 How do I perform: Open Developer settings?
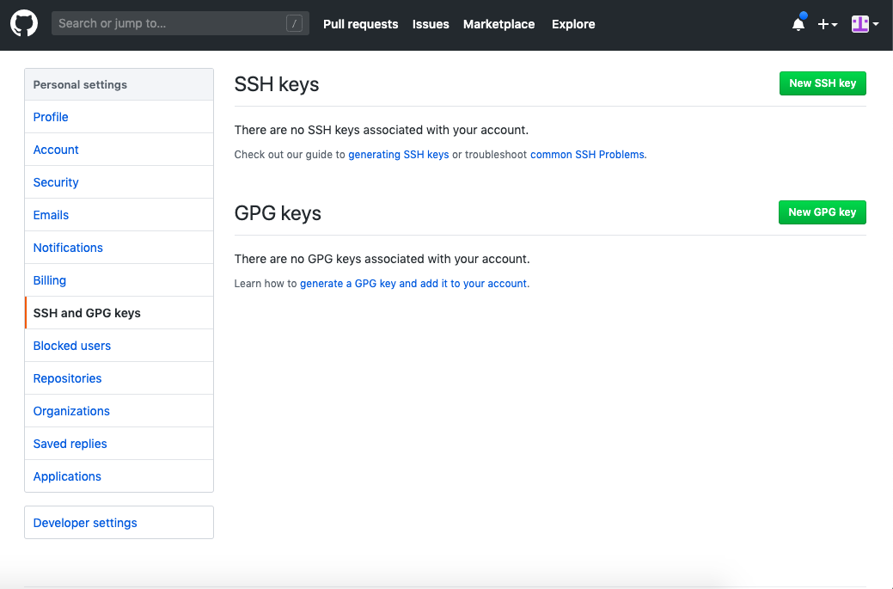click(85, 522)
